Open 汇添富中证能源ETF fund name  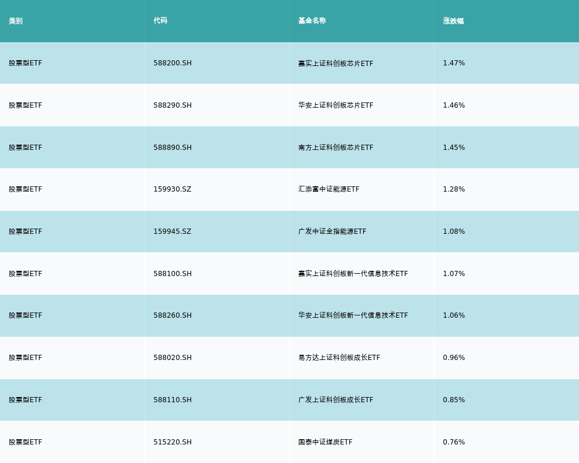point(329,189)
